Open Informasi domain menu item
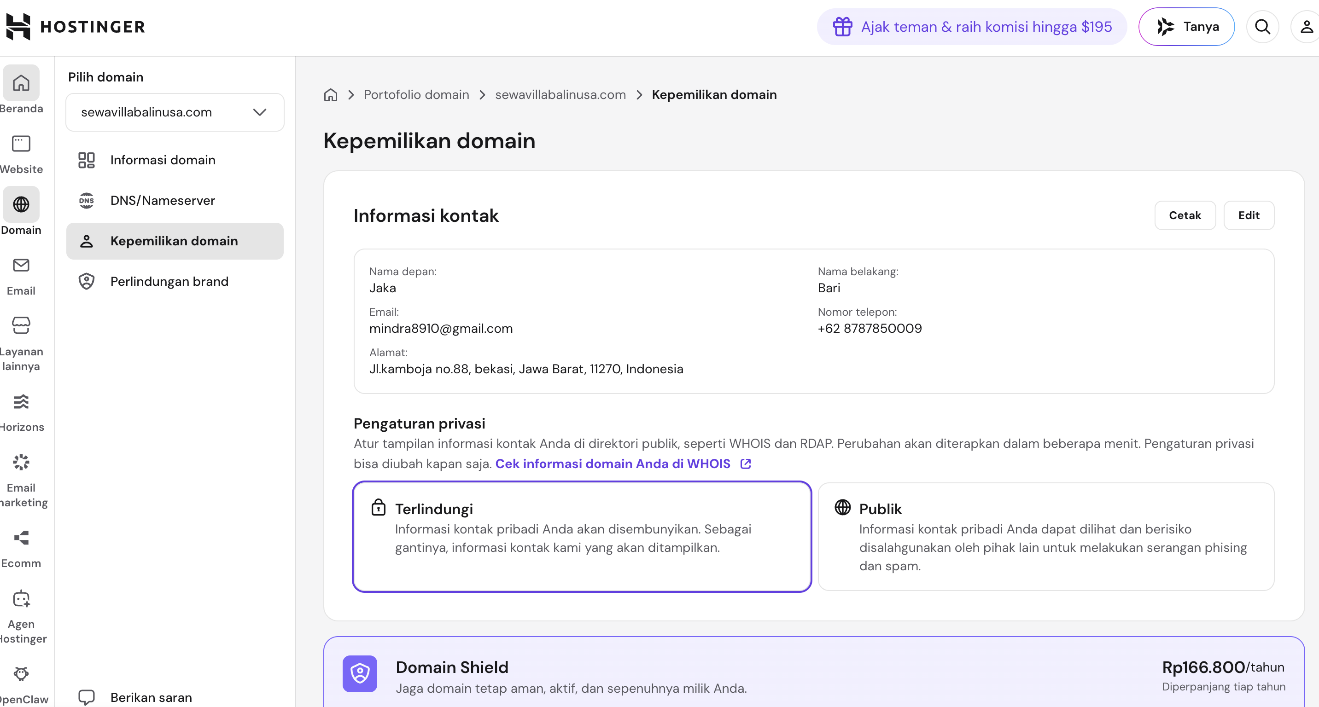This screenshot has height=707, width=1319. click(x=175, y=160)
